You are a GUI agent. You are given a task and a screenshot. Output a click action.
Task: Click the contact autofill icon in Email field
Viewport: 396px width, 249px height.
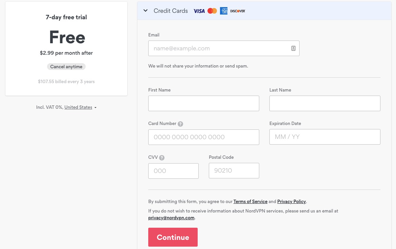pyautogui.click(x=293, y=48)
